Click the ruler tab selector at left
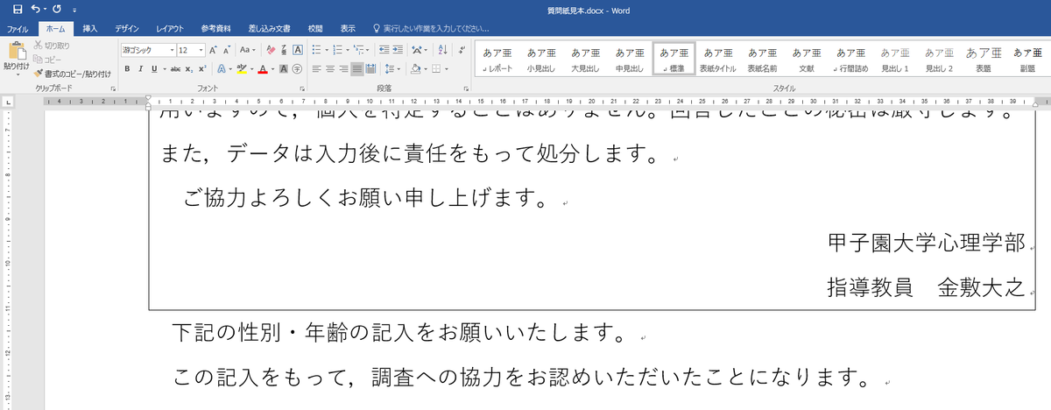Viewport: 1051px width, 410px height. pos(8,102)
